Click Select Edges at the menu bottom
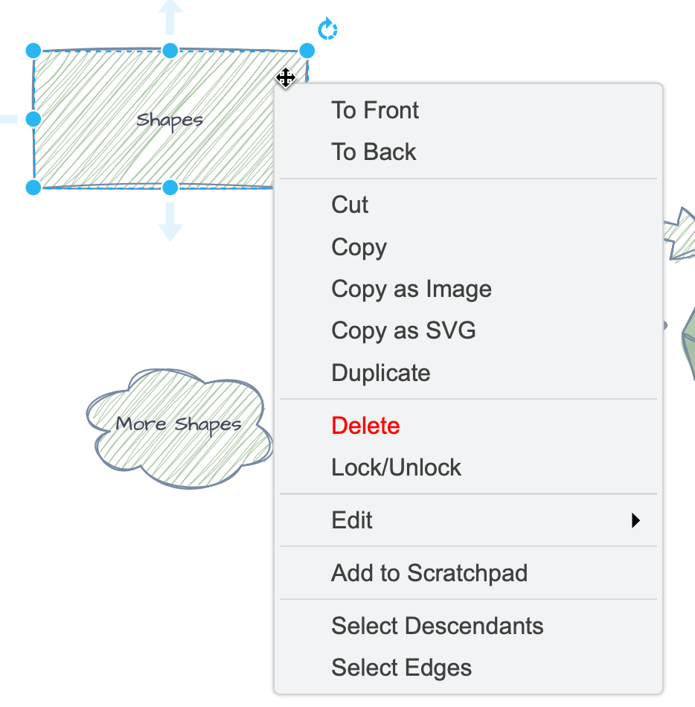The width and height of the screenshot is (695, 707). [402, 668]
